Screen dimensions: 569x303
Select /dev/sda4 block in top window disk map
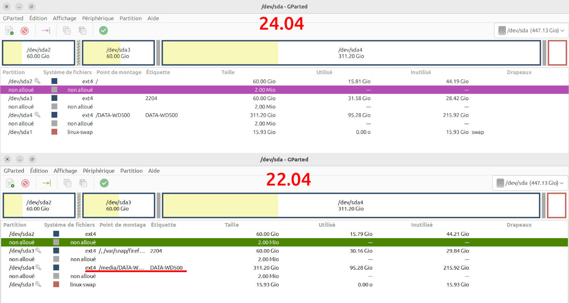coord(351,53)
